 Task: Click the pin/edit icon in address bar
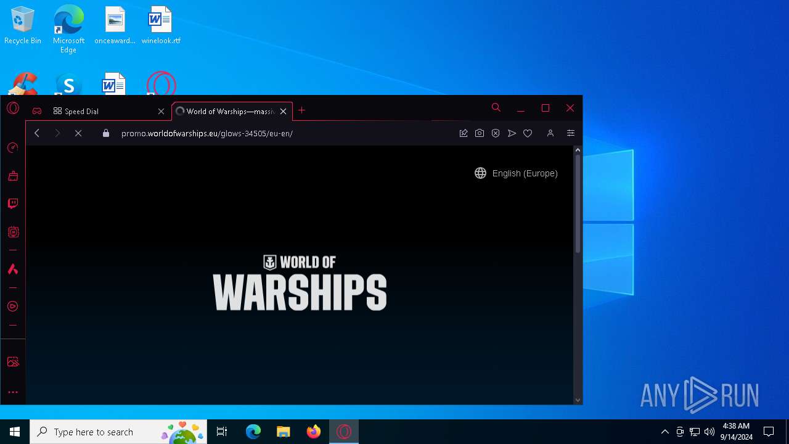coord(464,133)
